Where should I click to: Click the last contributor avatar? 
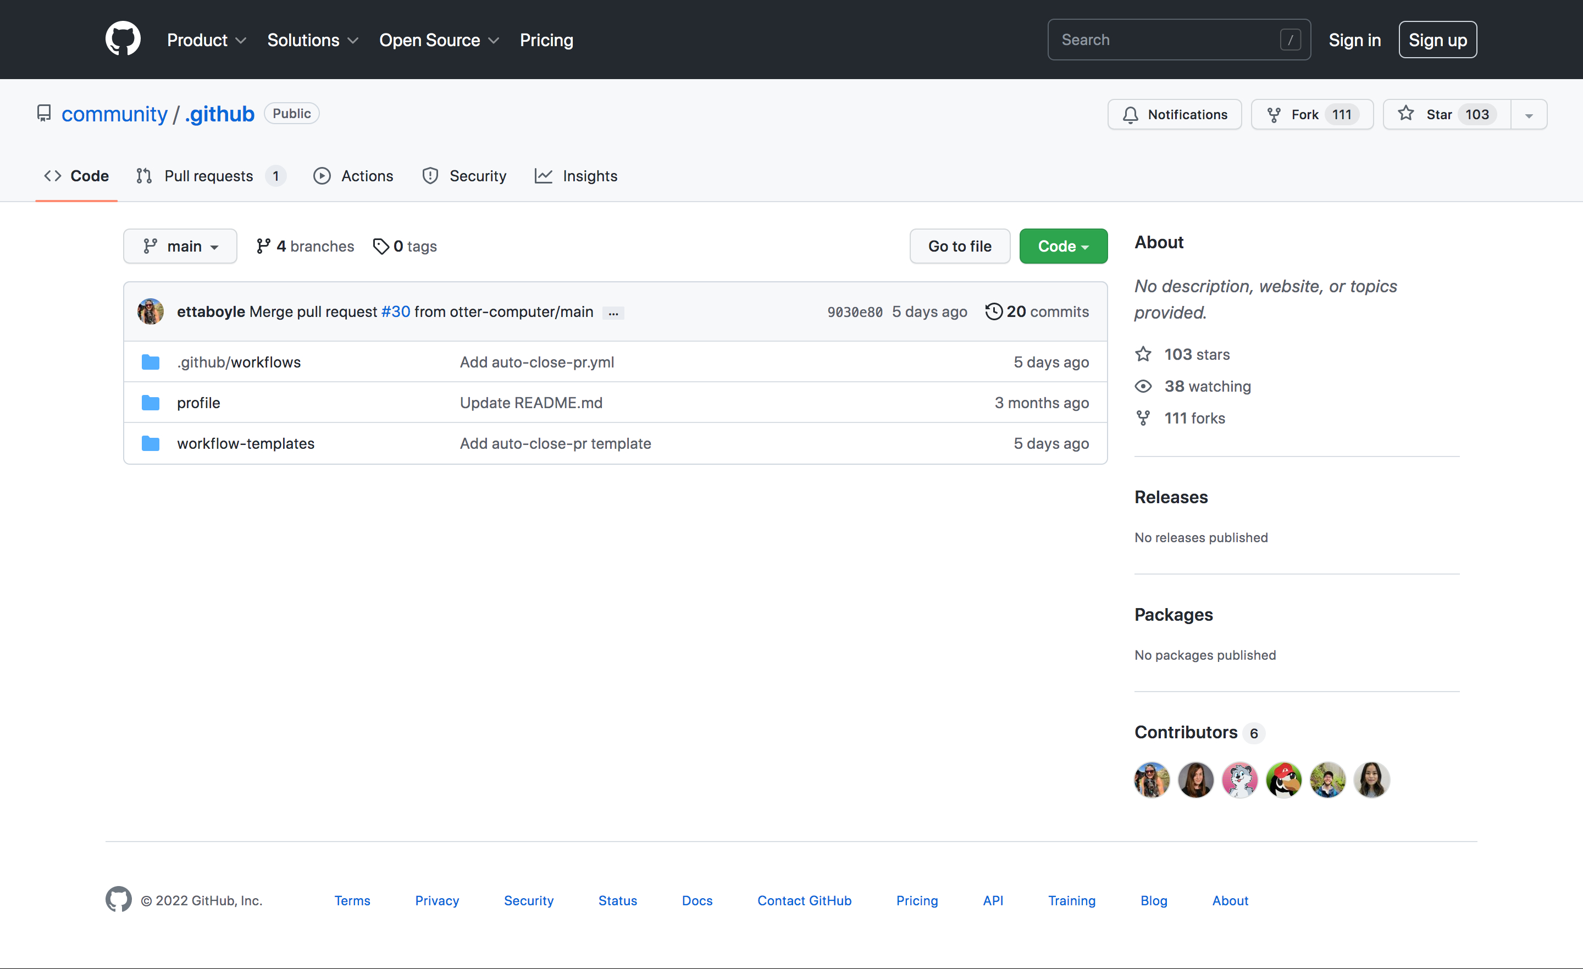point(1371,779)
